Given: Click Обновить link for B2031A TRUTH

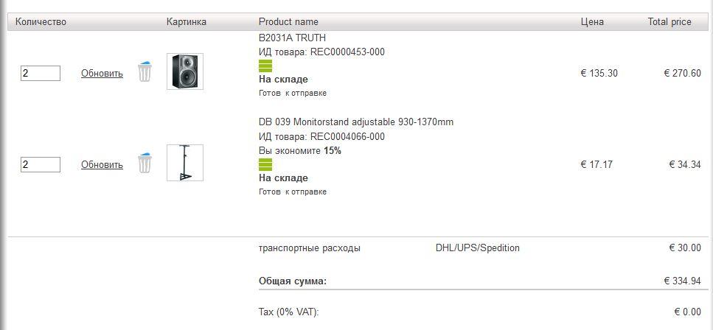Looking at the screenshot, I should (102, 73).
